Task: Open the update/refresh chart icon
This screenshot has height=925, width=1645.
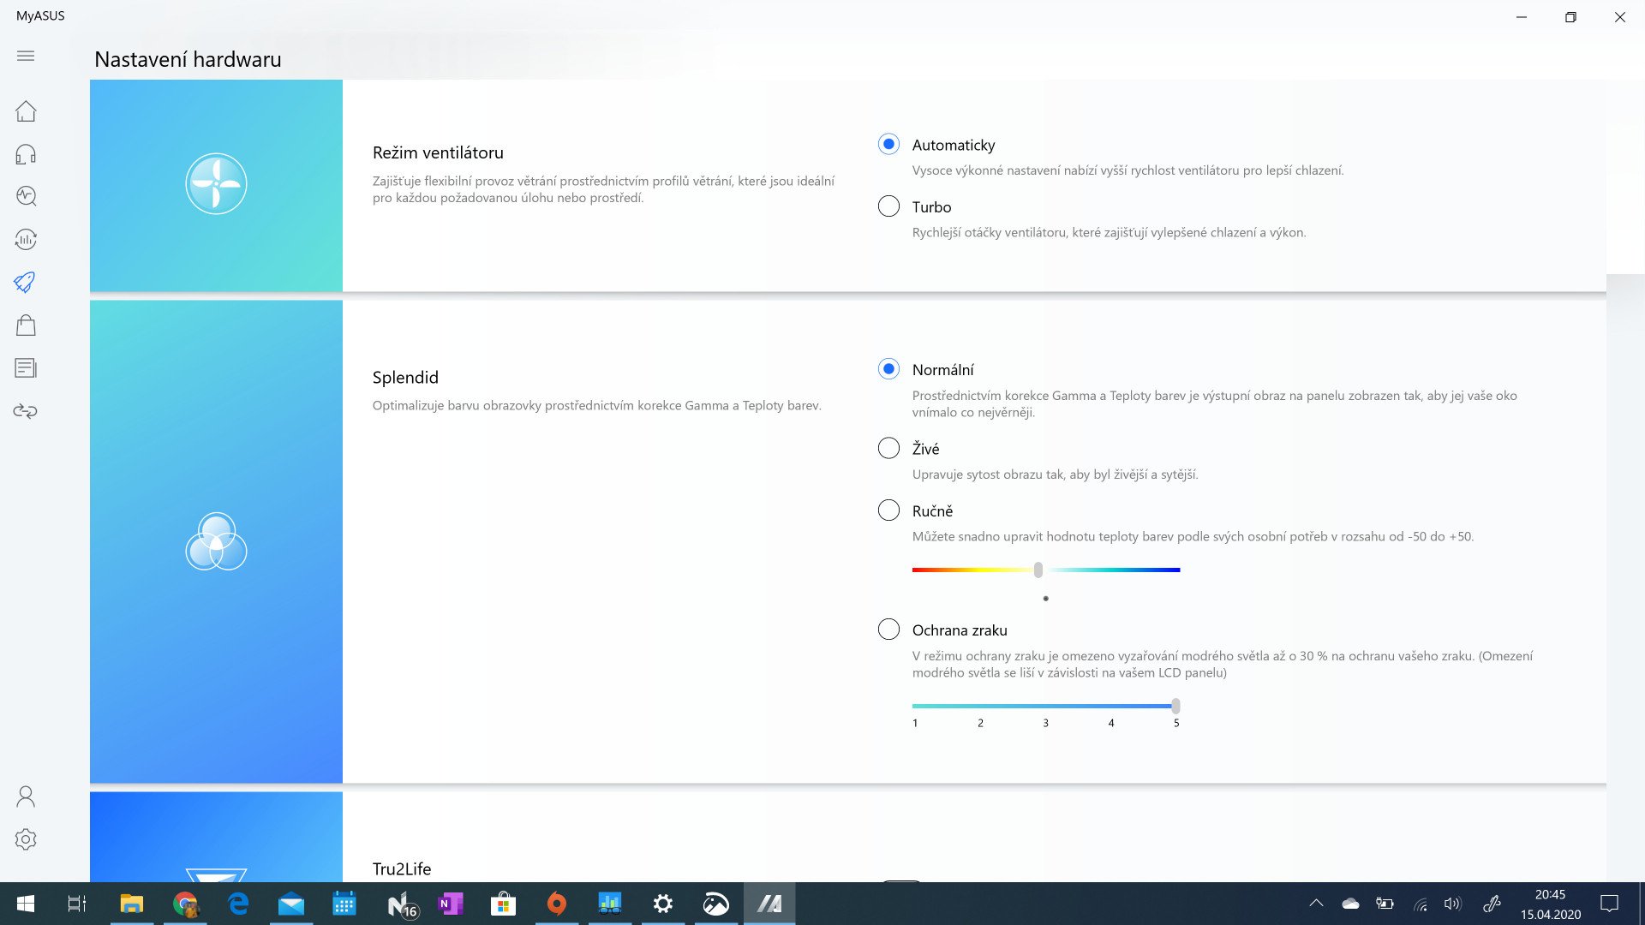Action: 26,239
